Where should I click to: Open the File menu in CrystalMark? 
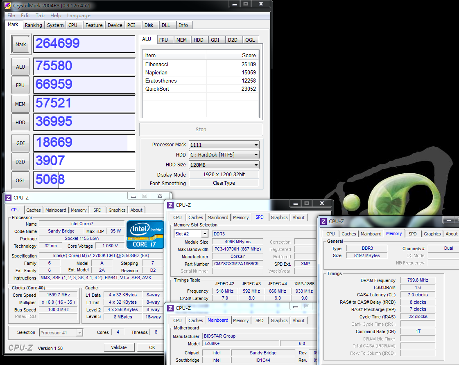point(11,16)
